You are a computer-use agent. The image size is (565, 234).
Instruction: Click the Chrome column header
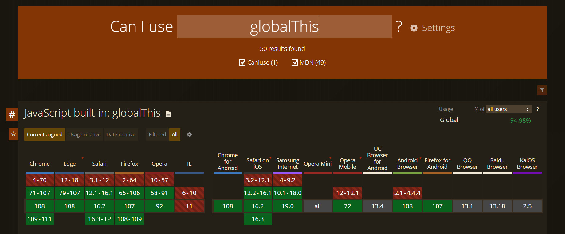[x=40, y=164]
